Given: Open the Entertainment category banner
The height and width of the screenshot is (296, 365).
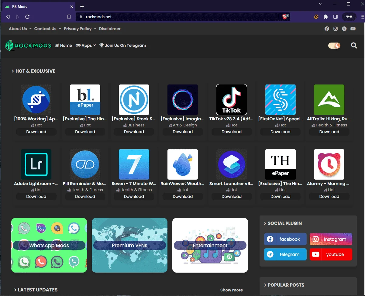Looking at the screenshot, I should [x=210, y=245].
